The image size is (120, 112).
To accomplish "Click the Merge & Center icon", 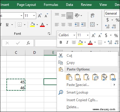I will click(92, 25).
